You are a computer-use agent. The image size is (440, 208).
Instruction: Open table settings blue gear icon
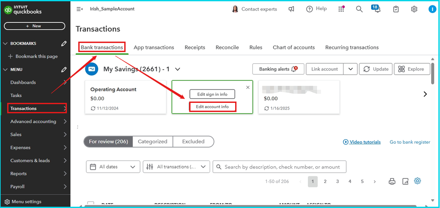click(418, 181)
